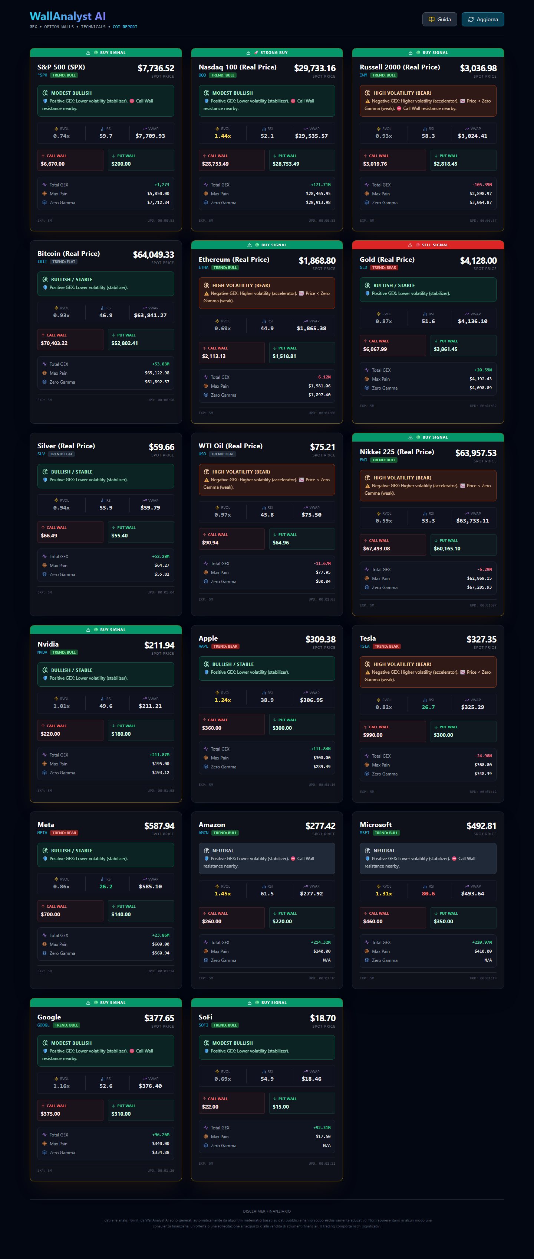Select the IWM ticker label

363,75
